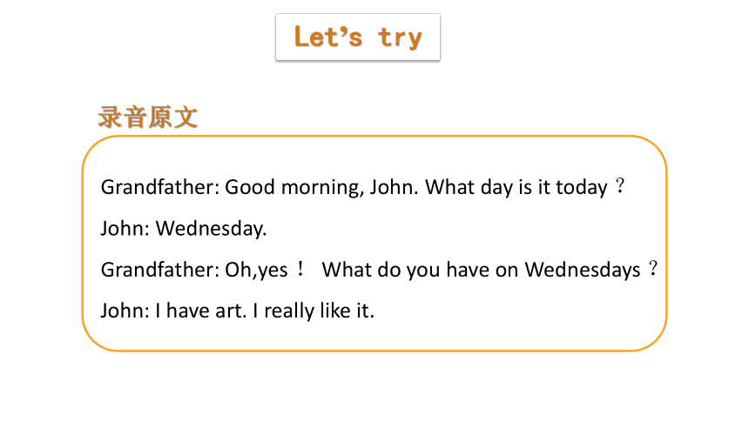The image size is (749, 421).
Task: Click the word "Wednesday." in John's reply
Action: (x=211, y=229)
